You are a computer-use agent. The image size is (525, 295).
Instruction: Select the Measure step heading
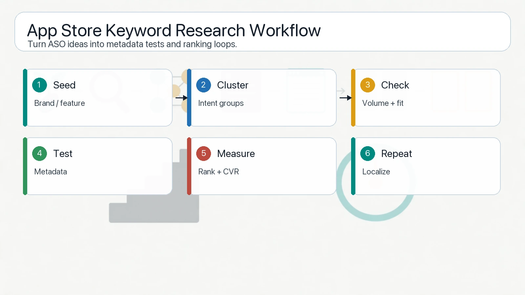tap(236, 154)
